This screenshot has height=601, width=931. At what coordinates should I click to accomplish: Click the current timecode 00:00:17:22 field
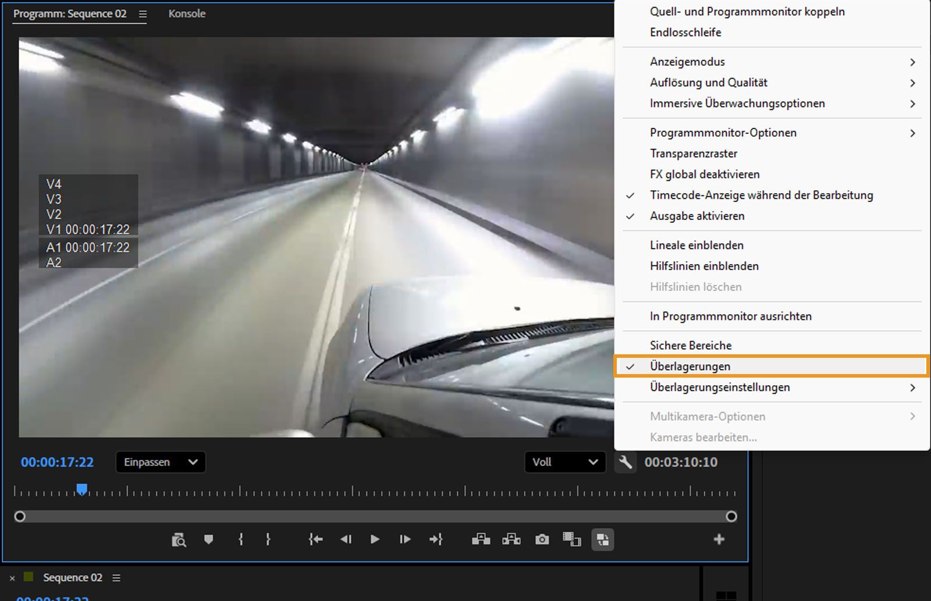tap(57, 462)
